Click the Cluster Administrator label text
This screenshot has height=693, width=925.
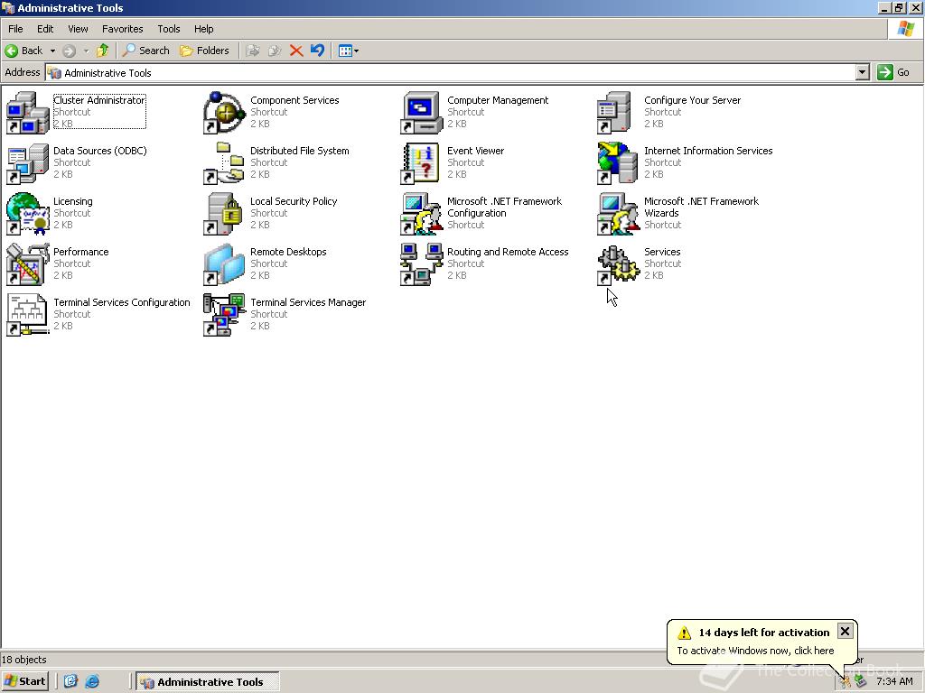pos(99,100)
